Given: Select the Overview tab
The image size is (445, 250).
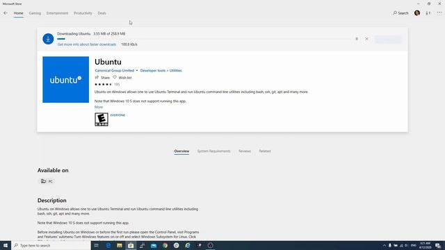Looking at the screenshot, I should tap(181, 151).
